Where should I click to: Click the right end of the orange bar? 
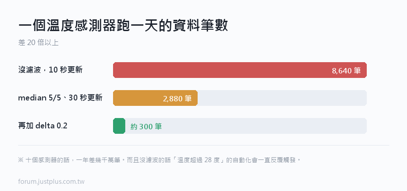(x=196, y=98)
